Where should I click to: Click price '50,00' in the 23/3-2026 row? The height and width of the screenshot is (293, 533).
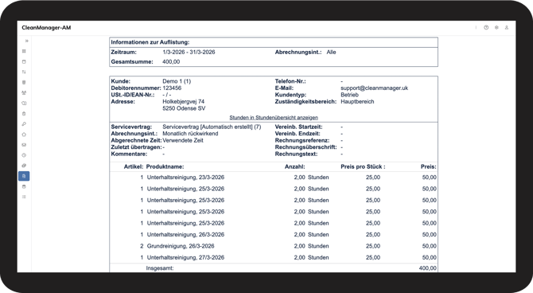click(430, 178)
